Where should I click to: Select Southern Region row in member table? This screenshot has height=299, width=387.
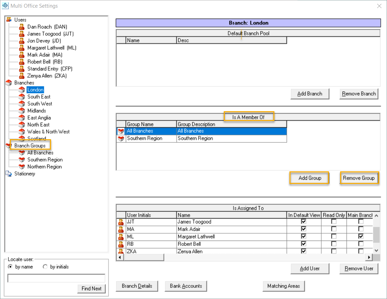pos(202,138)
